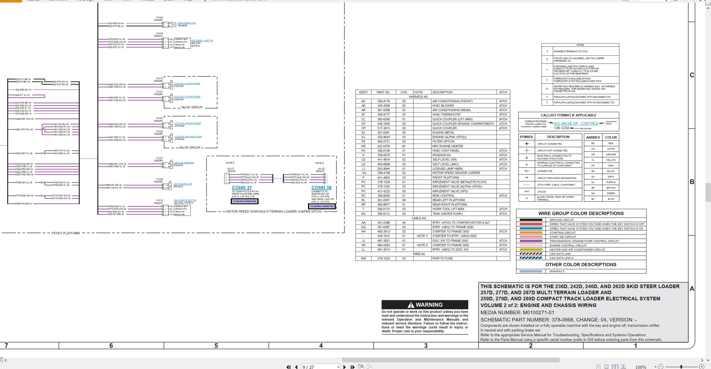Select the NOTE Y cell
Image resolution: width=711 pixels, height=369 pixels.
click(x=422, y=236)
